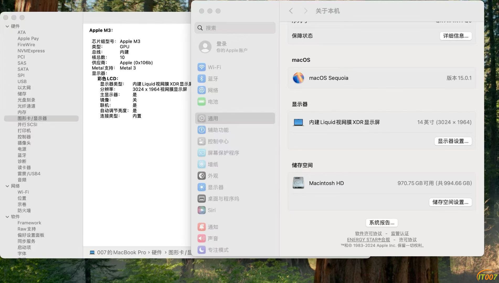Open Accessibility (辅助功能) icon
Screen dimensions: 499x283
pyautogui.click(x=201, y=130)
